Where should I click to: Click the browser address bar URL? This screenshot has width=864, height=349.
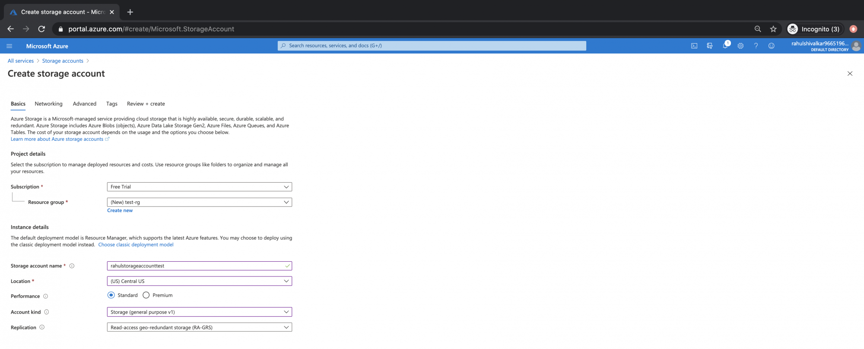151,29
